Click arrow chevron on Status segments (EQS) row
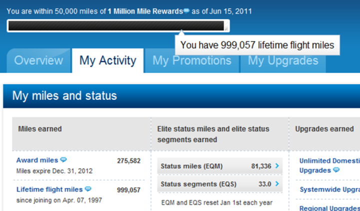Screen dimensions: 360x211 point(277,184)
